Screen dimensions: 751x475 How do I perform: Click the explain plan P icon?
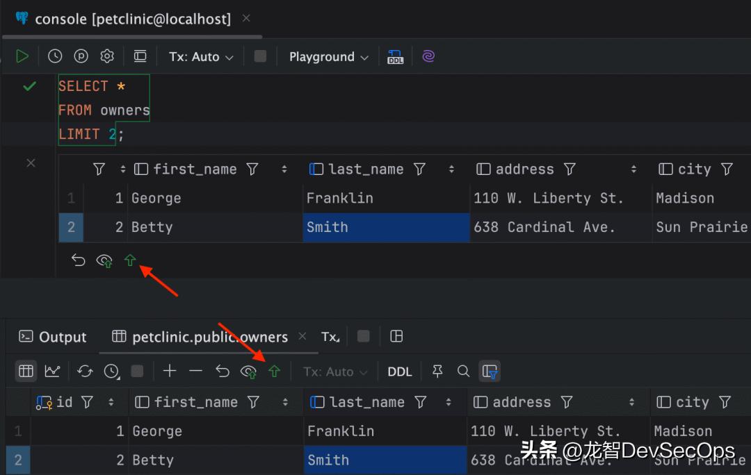(81, 56)
